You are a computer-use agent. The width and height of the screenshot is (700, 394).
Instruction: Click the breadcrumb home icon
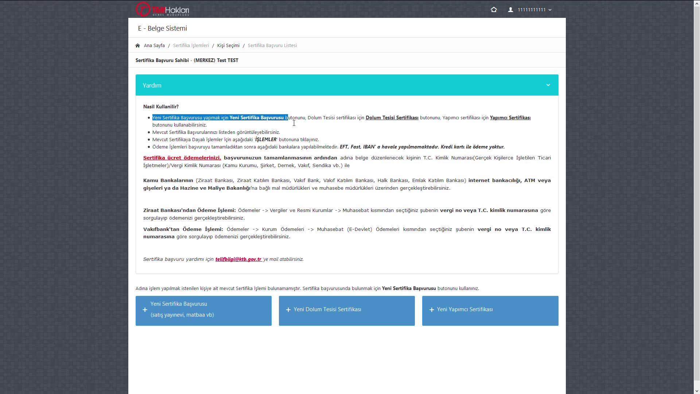click(137, 46)
